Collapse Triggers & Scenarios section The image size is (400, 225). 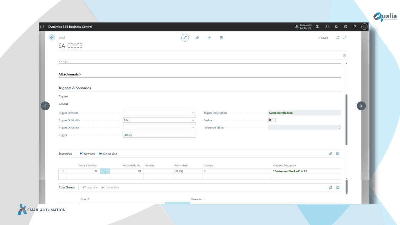[x=75, y=88]
